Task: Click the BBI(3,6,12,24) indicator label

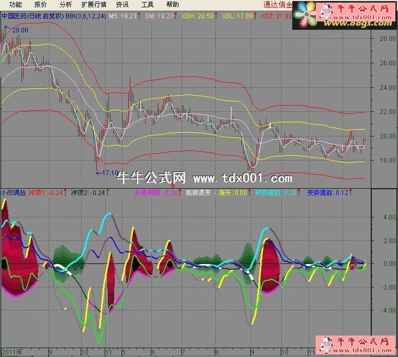Action: 85,16
